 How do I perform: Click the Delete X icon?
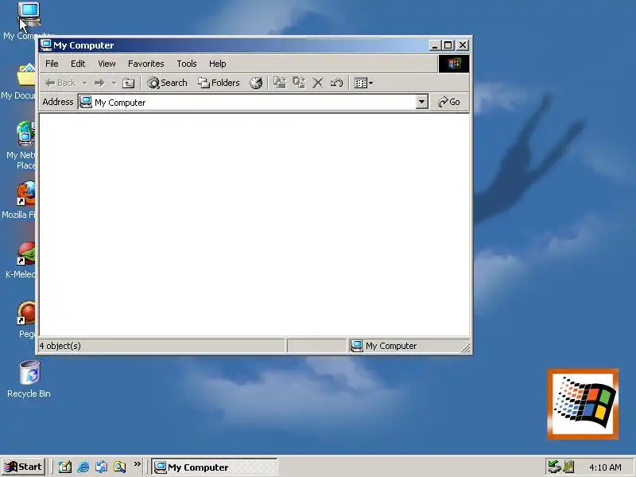click(x=317, y=83)
